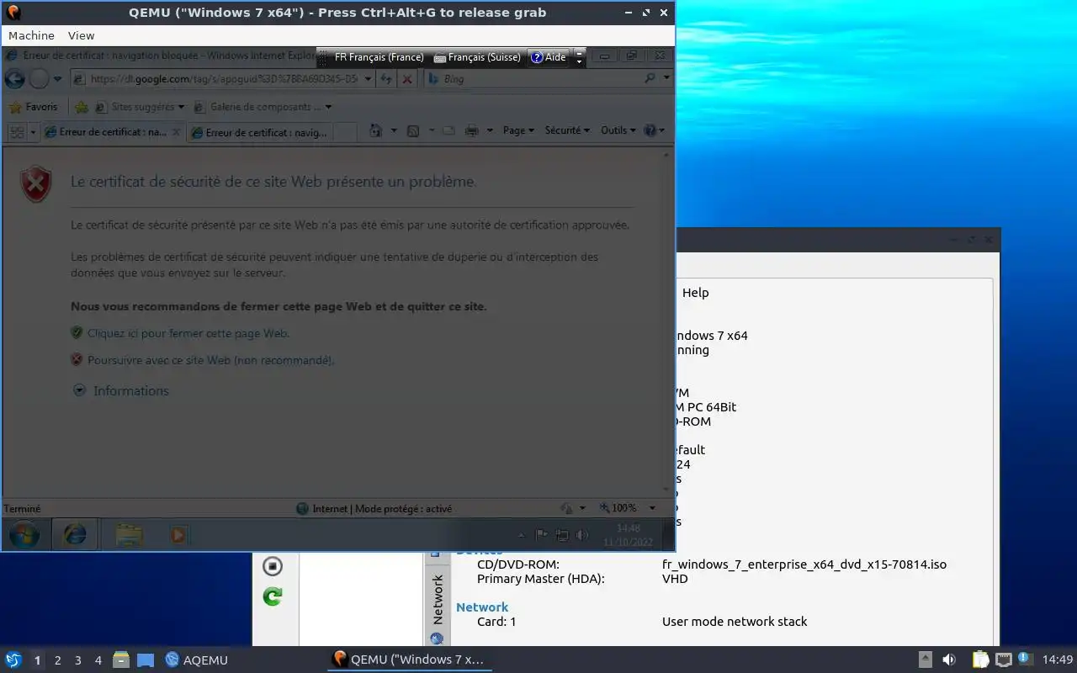Click the AQEMU green reset icon
Screen dimensions: 1077x673
point(272,596)
